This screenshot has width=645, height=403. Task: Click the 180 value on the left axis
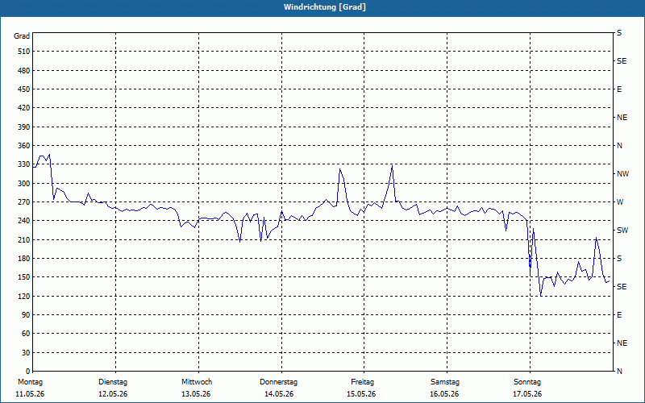[24, 259]
